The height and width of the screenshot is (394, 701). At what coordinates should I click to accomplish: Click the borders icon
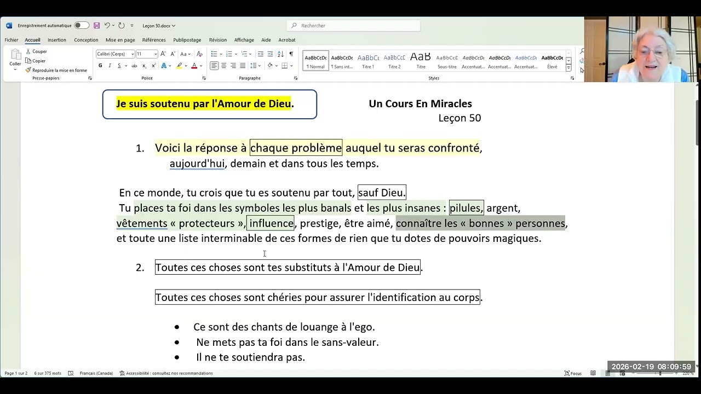pos(284,66)
